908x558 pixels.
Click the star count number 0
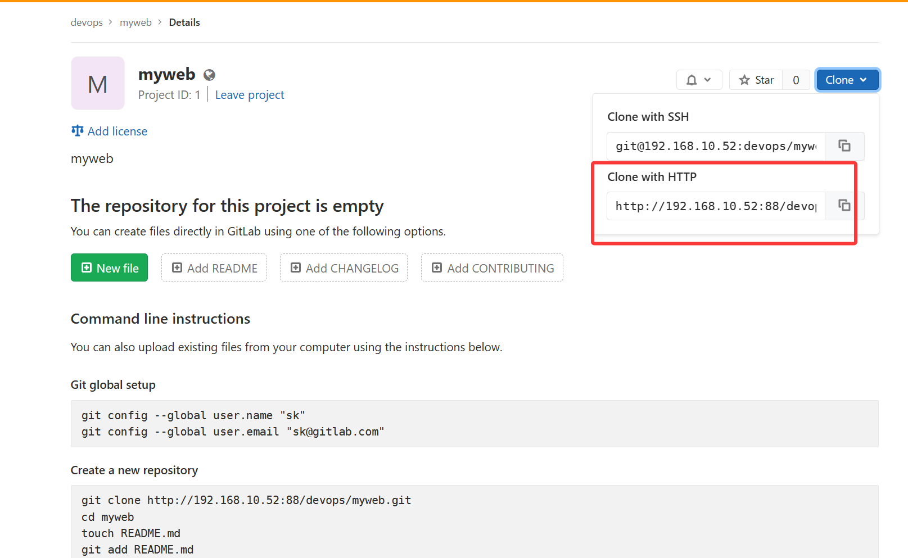796,80
